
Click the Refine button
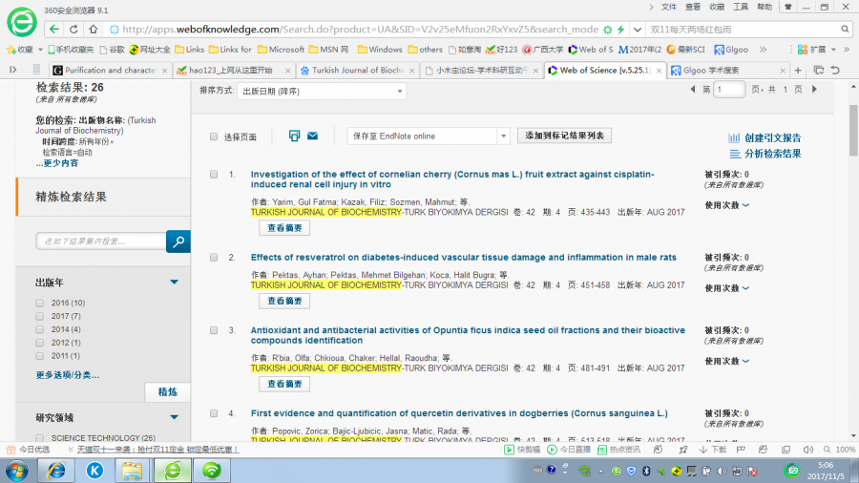(x=168, y=392)
